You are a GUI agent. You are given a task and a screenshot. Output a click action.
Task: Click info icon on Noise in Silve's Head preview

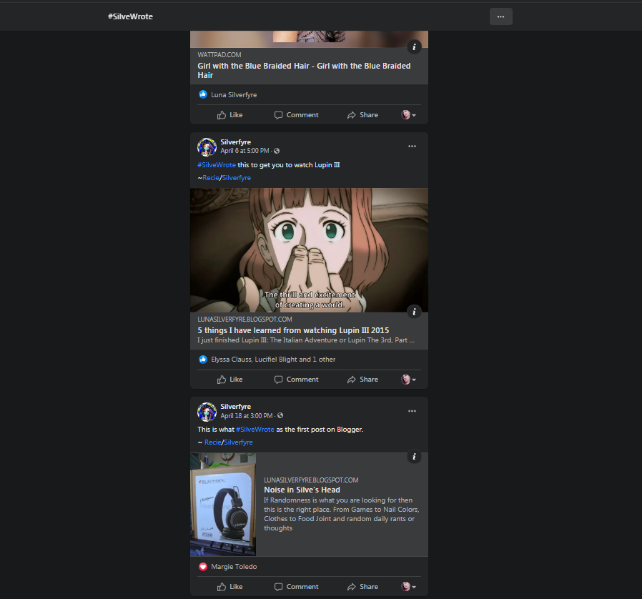pos(414,457)
